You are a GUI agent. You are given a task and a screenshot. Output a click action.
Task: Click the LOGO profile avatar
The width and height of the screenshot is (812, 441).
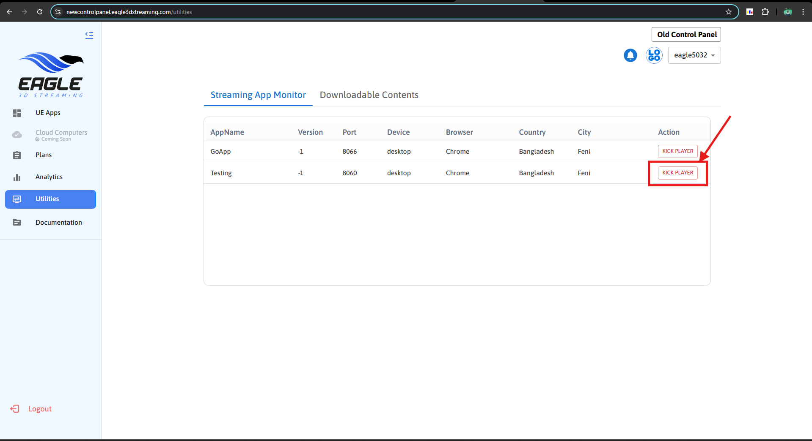(654, 55)
